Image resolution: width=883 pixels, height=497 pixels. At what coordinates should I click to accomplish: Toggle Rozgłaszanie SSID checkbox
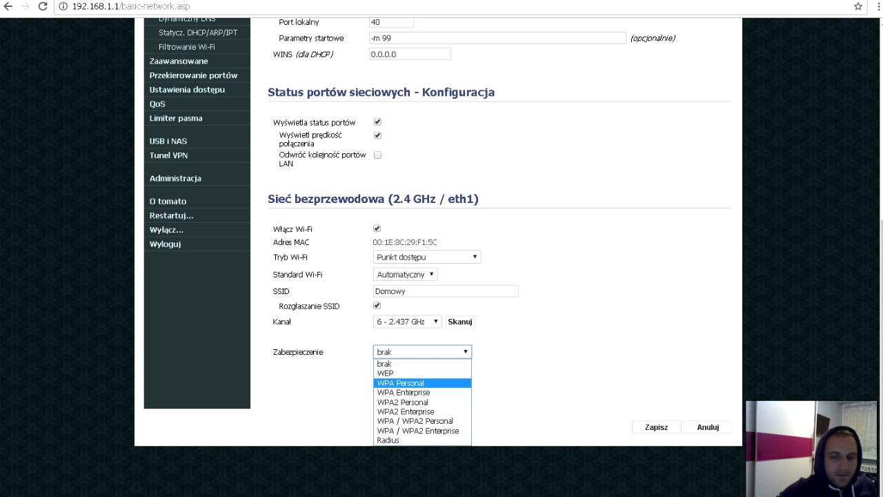377,306
